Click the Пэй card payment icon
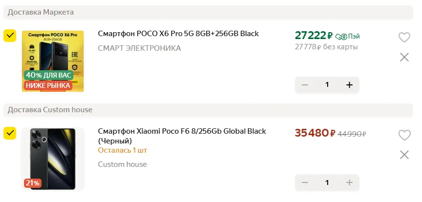Viewport: 422px width, 202px height. (x=348, y=36)
